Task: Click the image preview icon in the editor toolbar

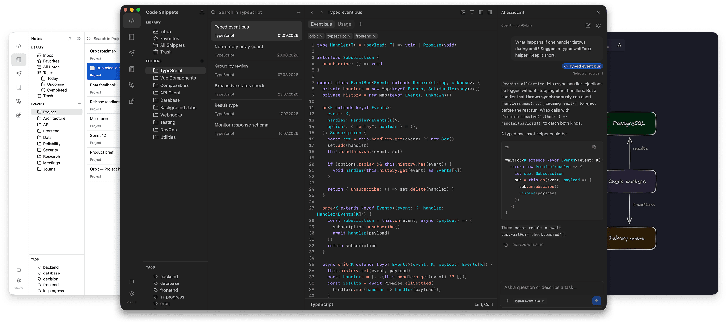Action: tap(463, 12)
